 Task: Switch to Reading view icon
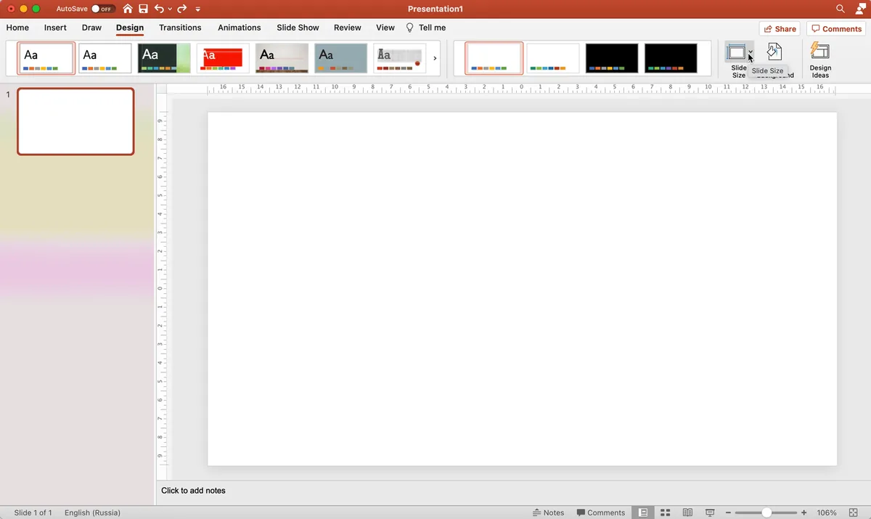687,512
